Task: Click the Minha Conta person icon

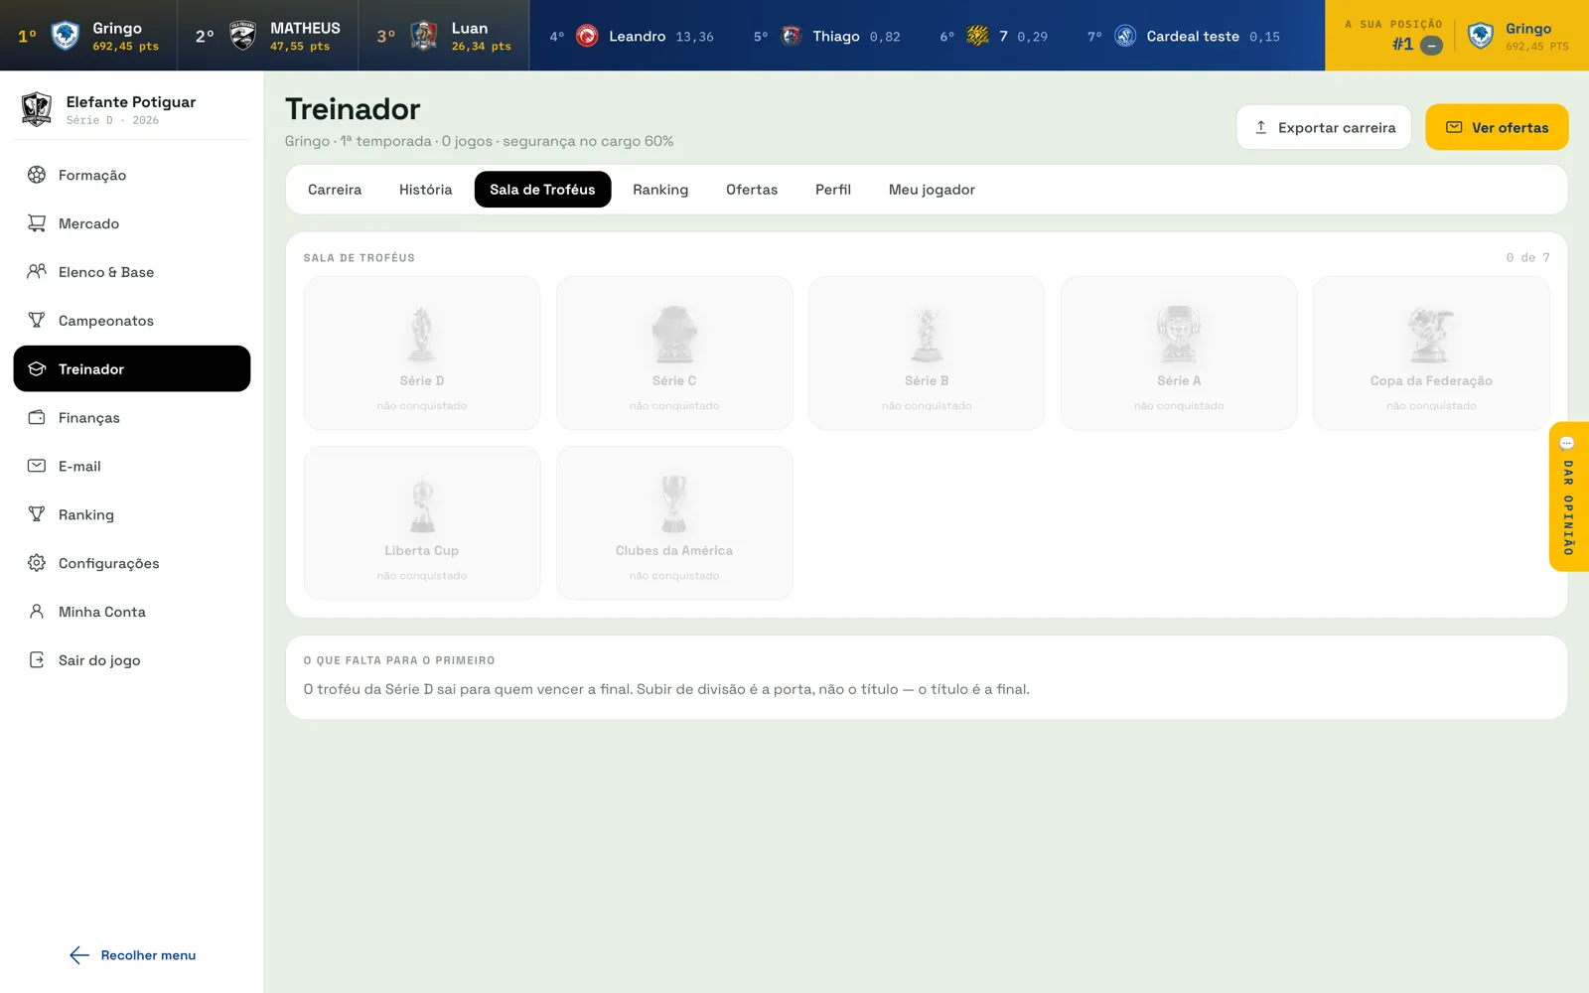Action: pos(37,612)
